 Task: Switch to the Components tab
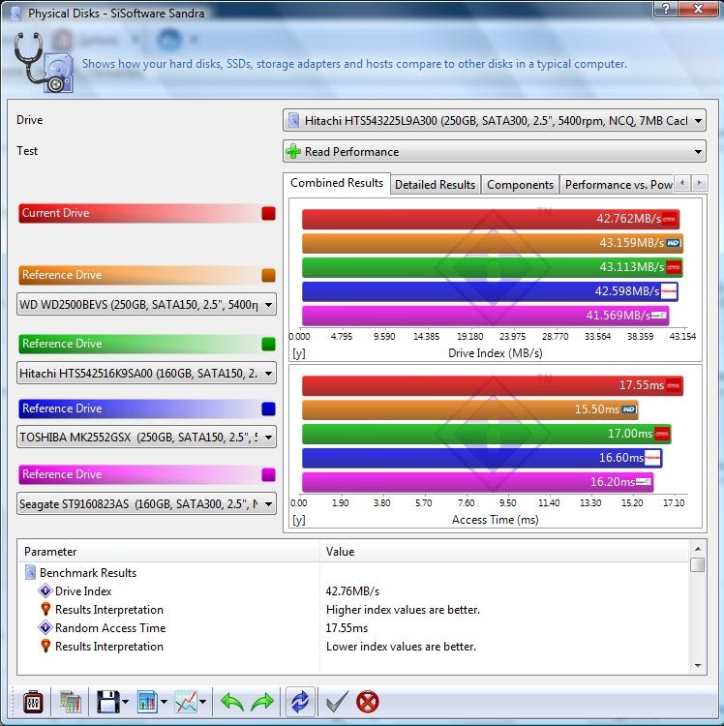[x=520, y=185]
